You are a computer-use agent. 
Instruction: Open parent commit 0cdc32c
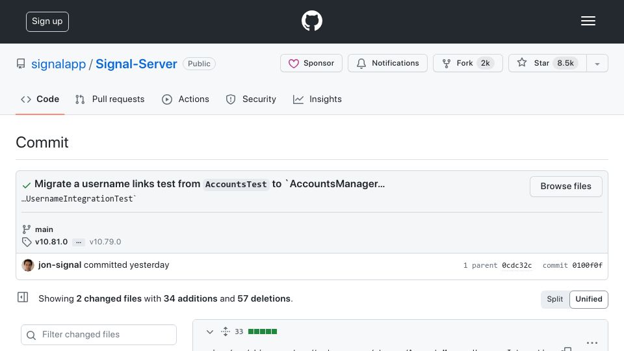(517, 265)
